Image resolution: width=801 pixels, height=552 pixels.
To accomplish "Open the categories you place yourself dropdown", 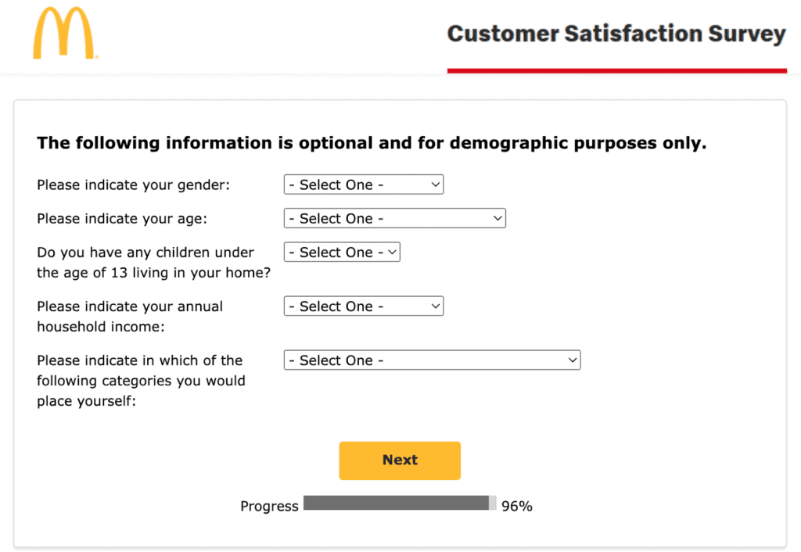I will (x=432, y=360).
